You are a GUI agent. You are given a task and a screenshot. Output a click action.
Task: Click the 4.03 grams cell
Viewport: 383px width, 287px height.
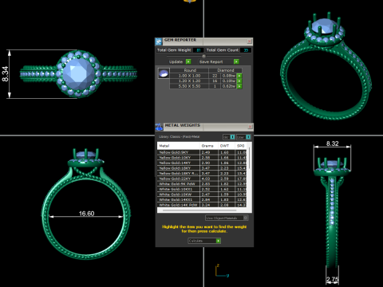click(x=209, y=179)
